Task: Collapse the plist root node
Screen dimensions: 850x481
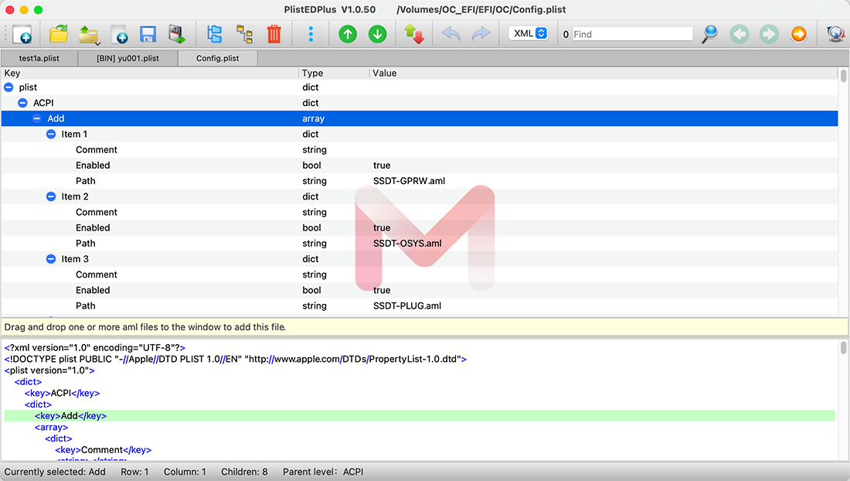Action: [8, 87]
